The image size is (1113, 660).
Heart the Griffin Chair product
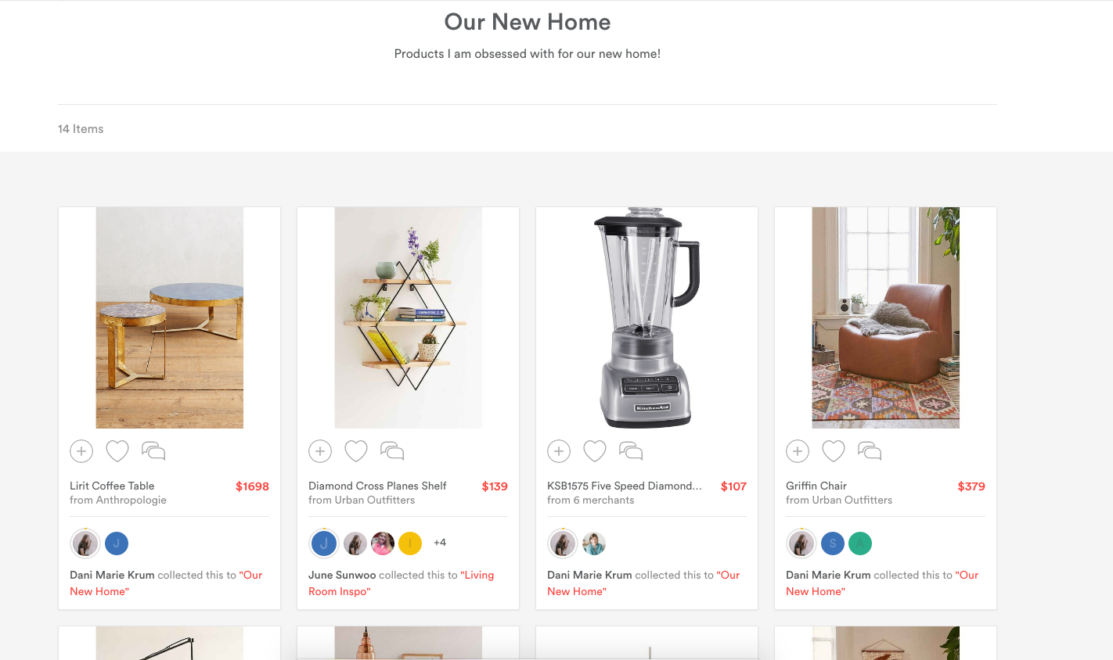pyautogui.click(x=834, y=451)
